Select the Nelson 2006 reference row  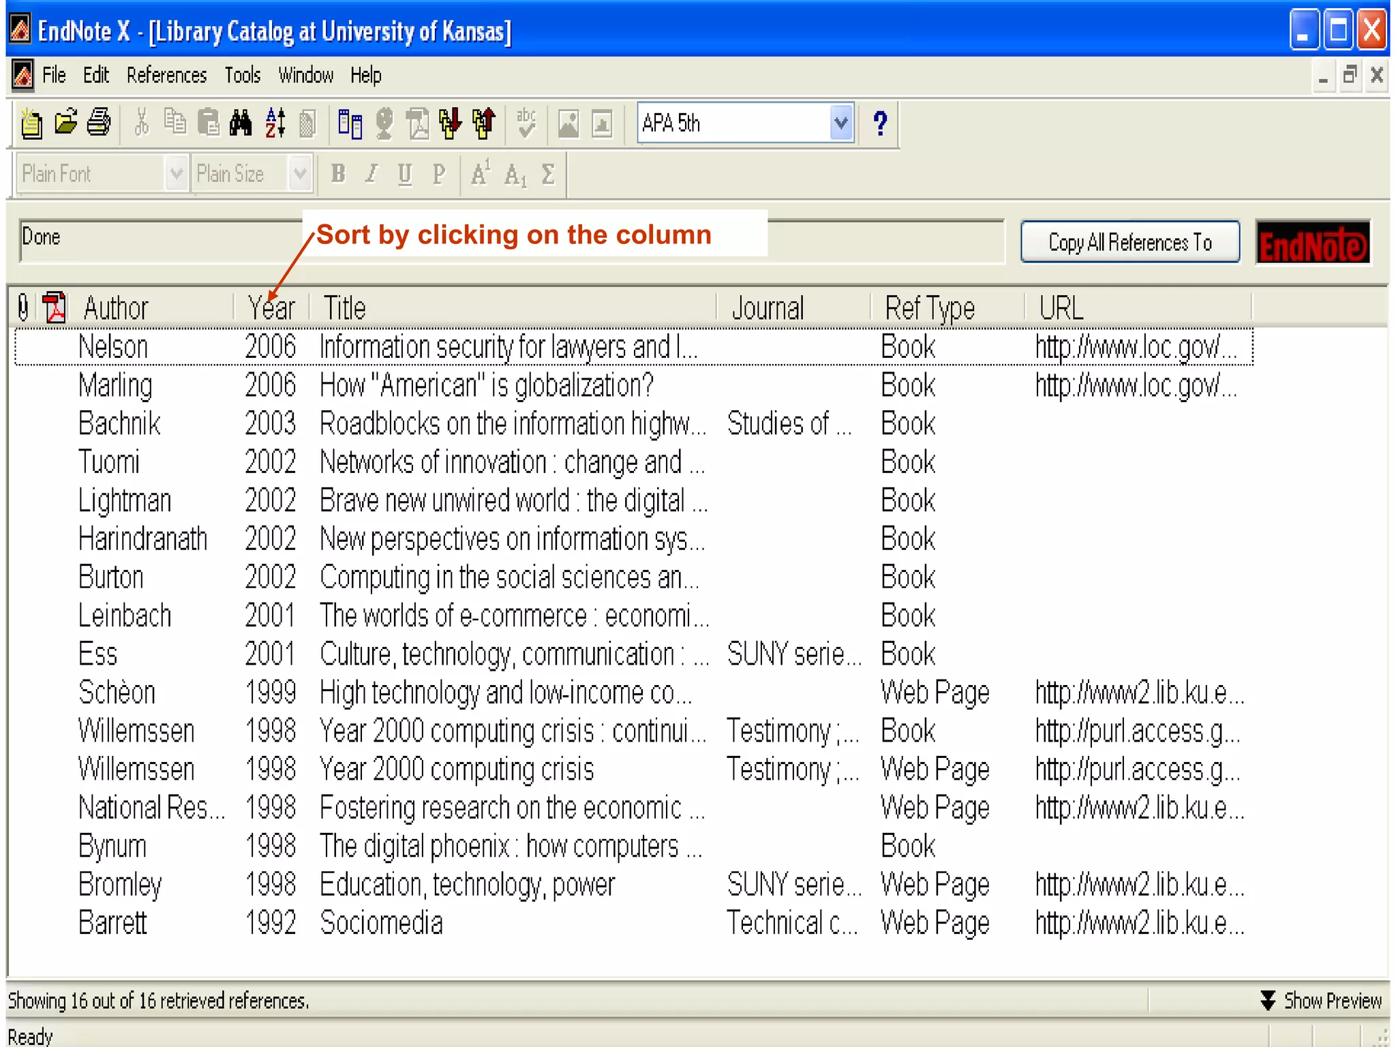[634, 347]
